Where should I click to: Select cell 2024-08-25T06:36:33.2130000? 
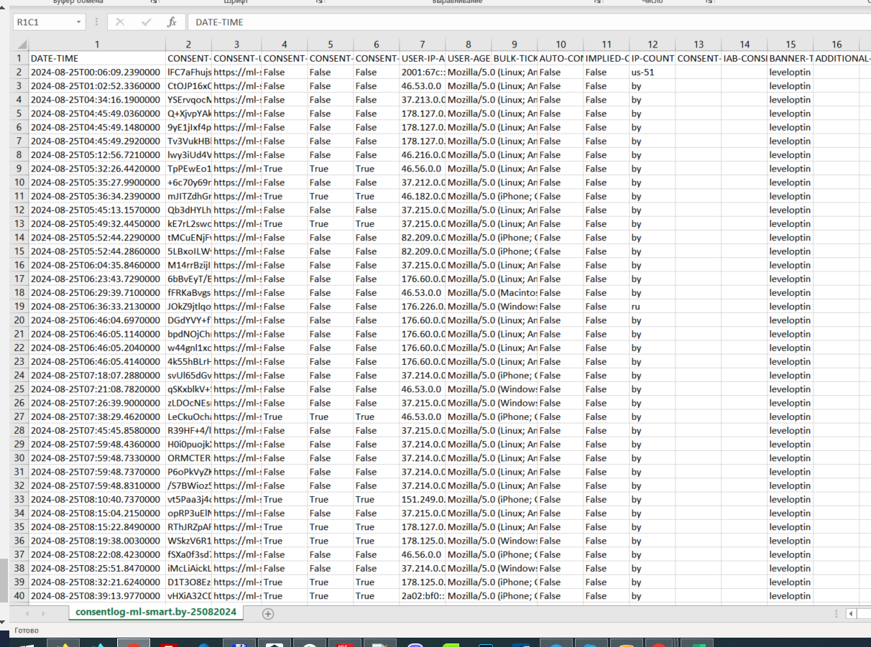coord(96,307)
